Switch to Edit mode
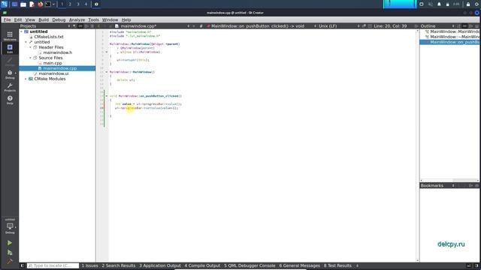Image resolution: width=481 pixels, height=270 pixels. 10,48
